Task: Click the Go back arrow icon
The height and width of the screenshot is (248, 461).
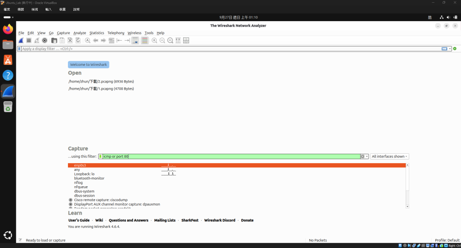Action: pos(95,41)
